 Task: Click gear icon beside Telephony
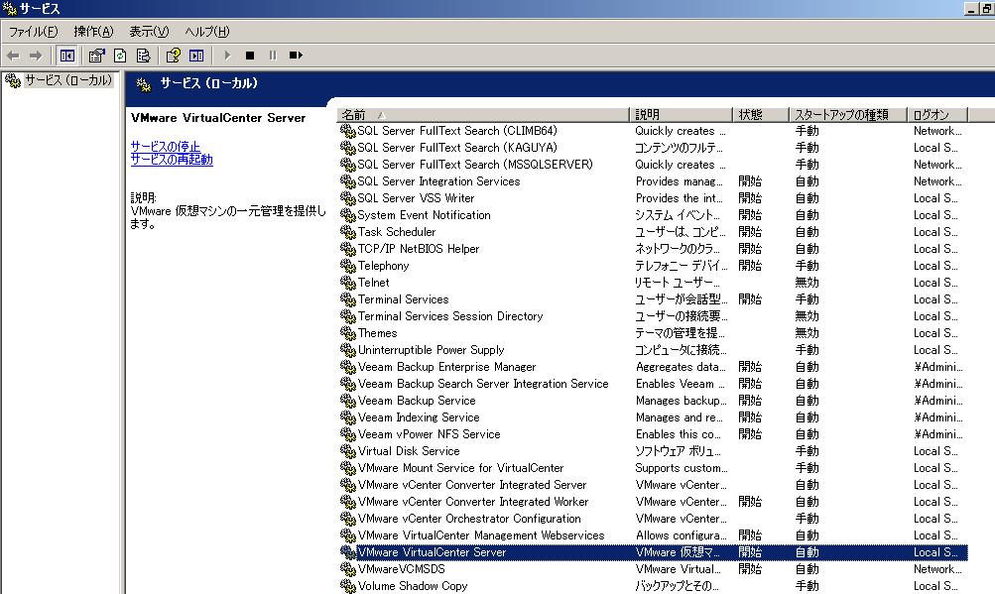click(x=348, y=266)
